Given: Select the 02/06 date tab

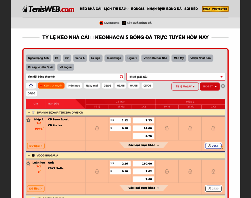Looking at the screenshot, I should (107, 86).
